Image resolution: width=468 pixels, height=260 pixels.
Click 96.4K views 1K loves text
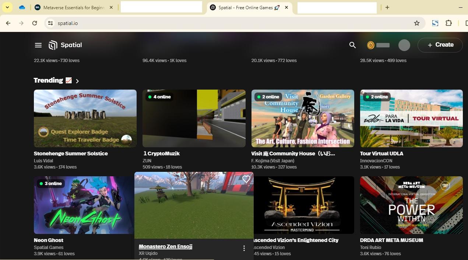(165, 61)
